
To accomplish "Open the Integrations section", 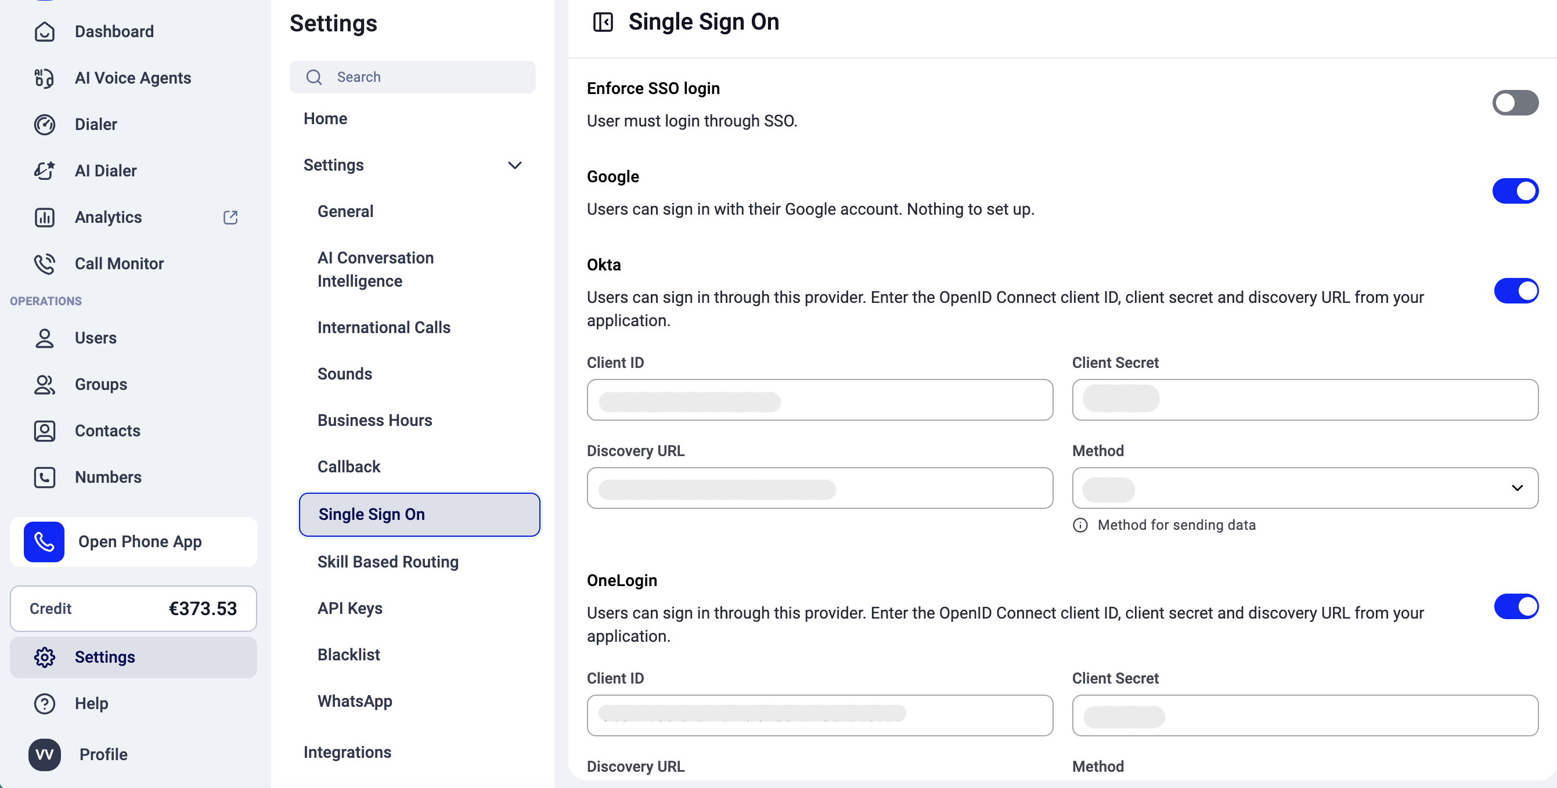I will pyautogui.click(x=347, y=753).
